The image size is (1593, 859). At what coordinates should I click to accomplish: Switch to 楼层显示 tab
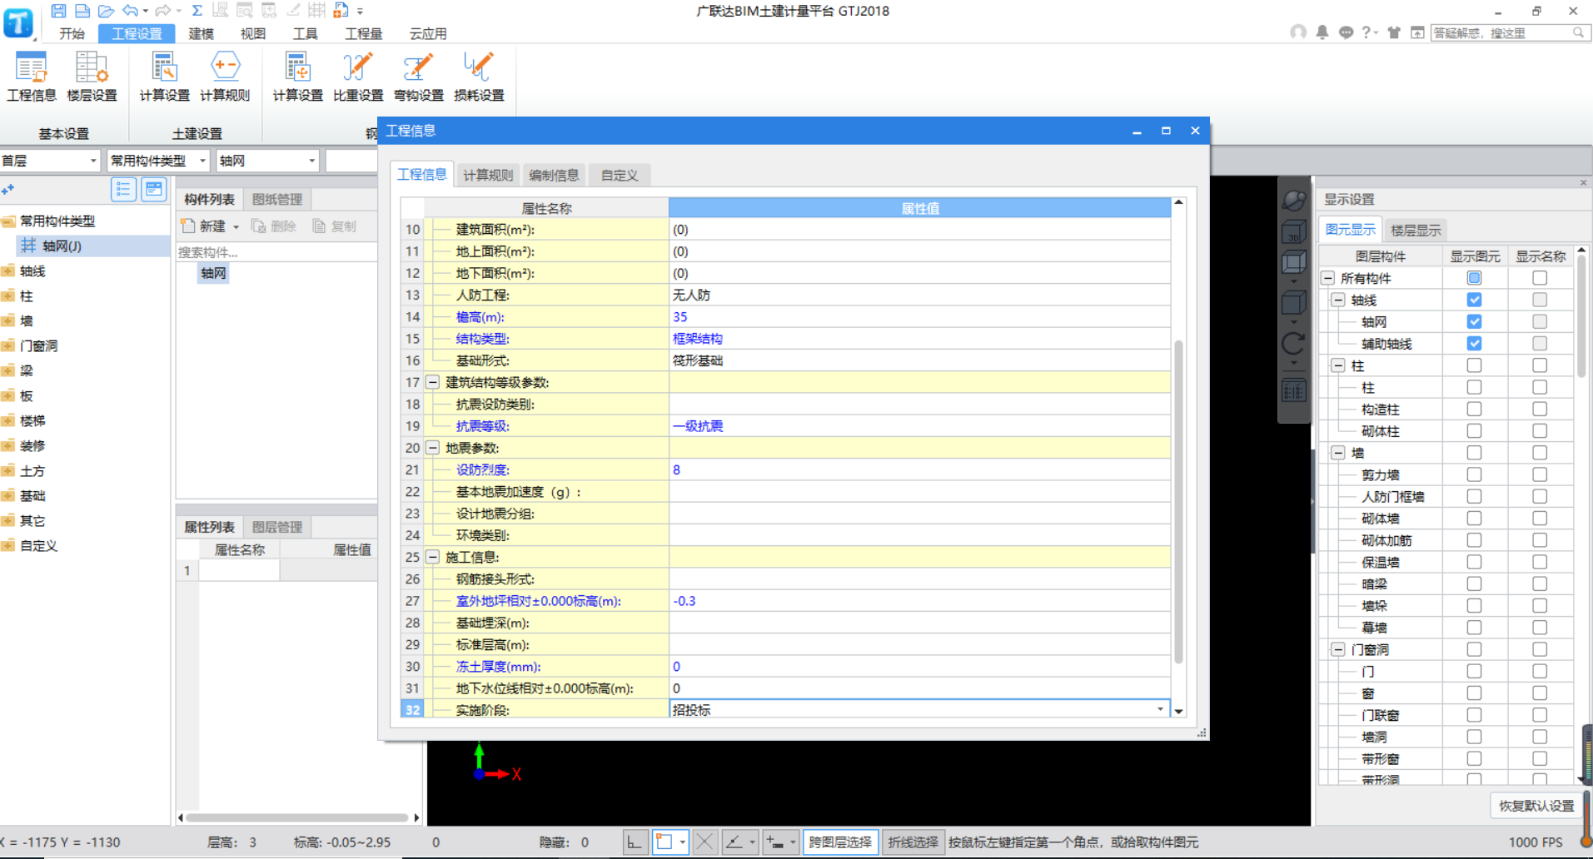1416,230
